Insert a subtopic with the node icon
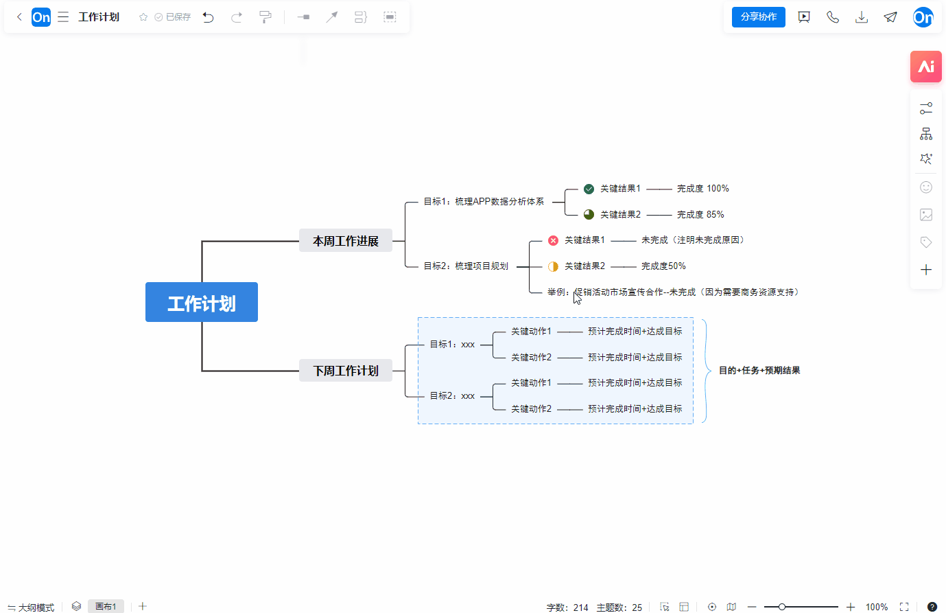946x613 pixels. click(303, 17)
